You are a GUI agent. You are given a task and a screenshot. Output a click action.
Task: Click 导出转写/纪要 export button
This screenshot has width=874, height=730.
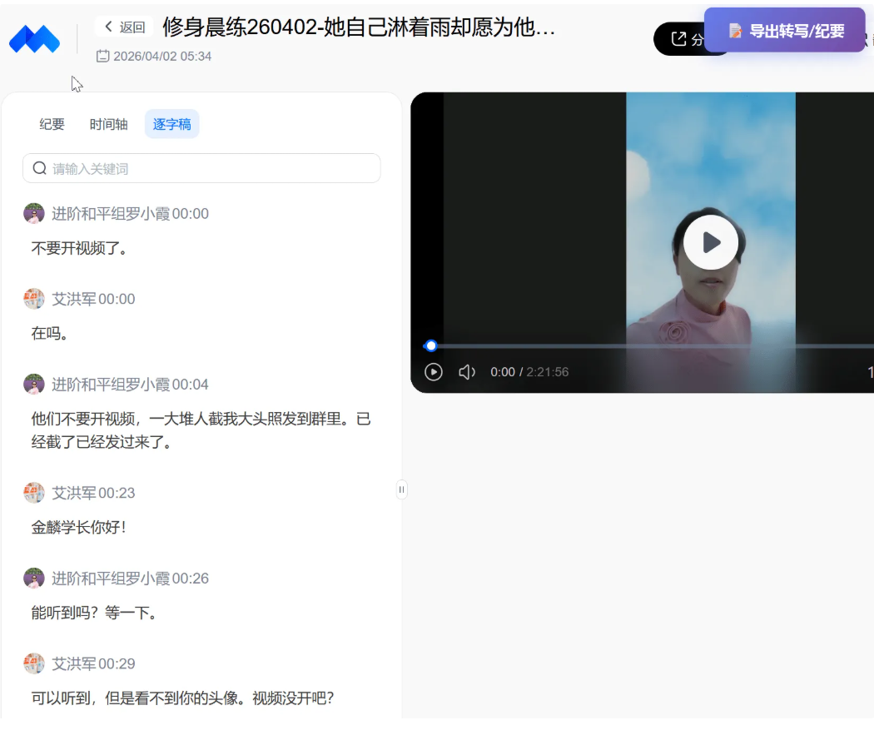pos(785,31)
